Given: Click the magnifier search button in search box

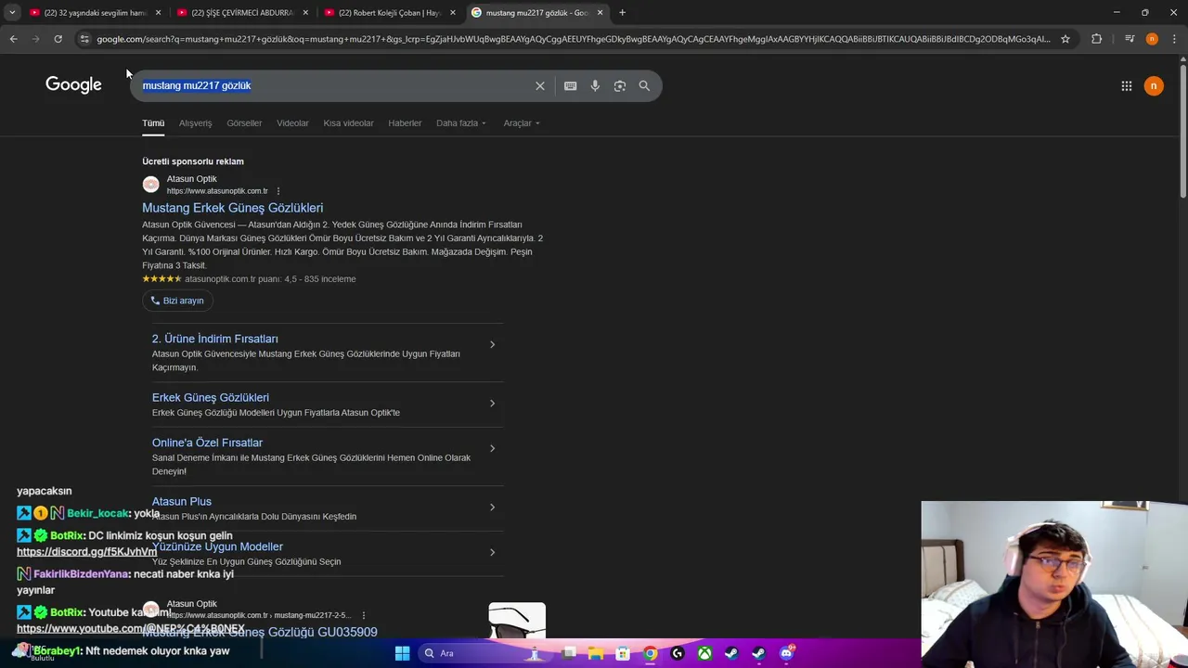Looking at the screenshot, I should (x=644, y=85).
